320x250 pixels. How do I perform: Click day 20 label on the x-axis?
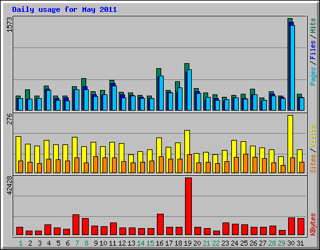pos(197,243)
